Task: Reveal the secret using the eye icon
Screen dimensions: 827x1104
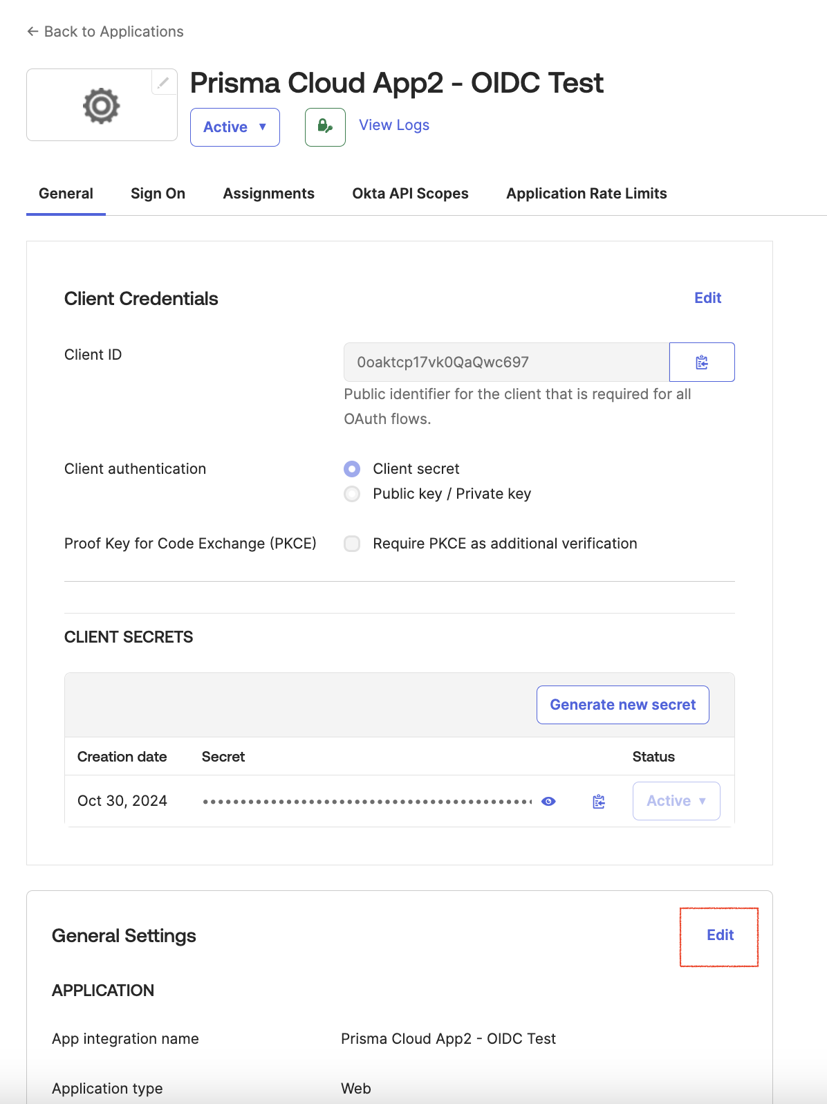Action: tap(548, 801)
